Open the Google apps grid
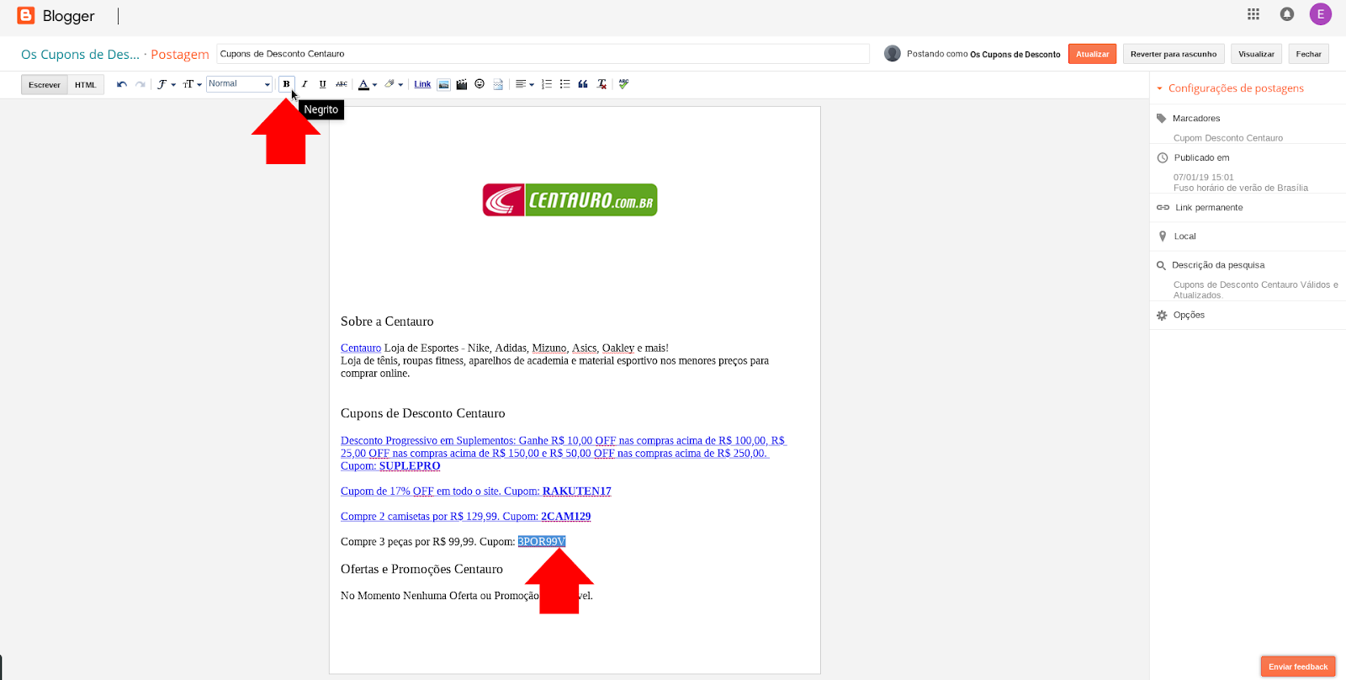1346x680 pixels. [x=1253, y=14]
